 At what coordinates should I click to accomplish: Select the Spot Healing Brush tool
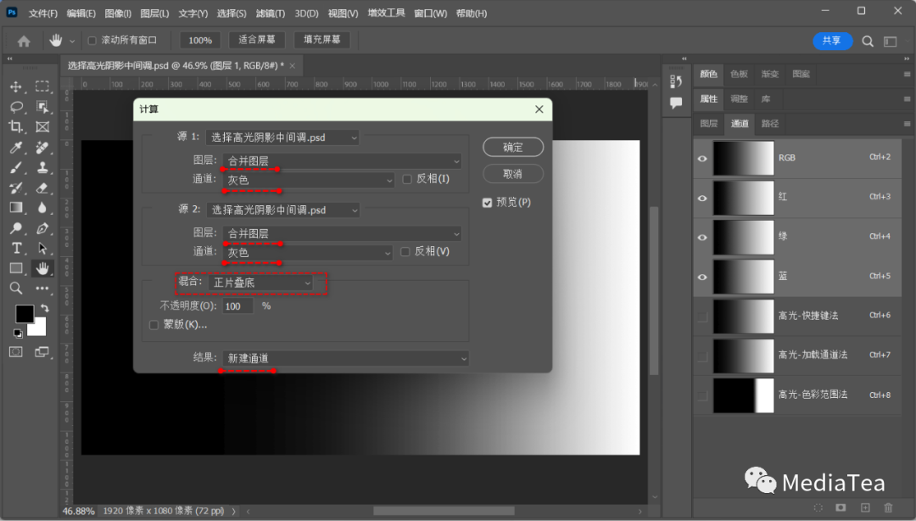(x=42, y=148)
